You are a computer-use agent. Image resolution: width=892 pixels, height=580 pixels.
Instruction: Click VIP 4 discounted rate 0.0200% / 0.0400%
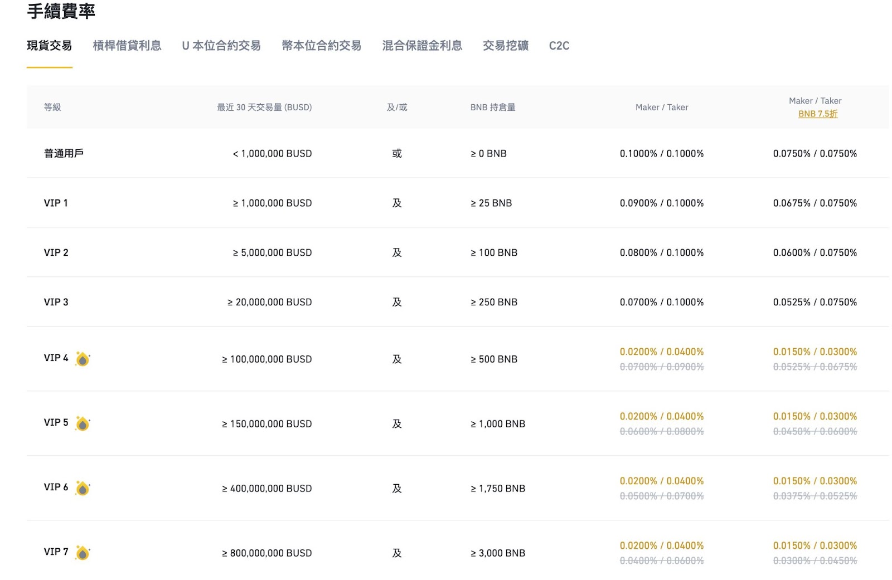tap(662, 352)
